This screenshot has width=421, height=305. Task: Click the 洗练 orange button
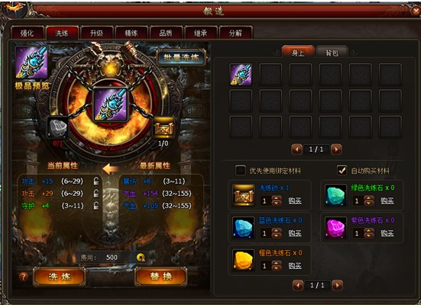click(x=60, y=277)
